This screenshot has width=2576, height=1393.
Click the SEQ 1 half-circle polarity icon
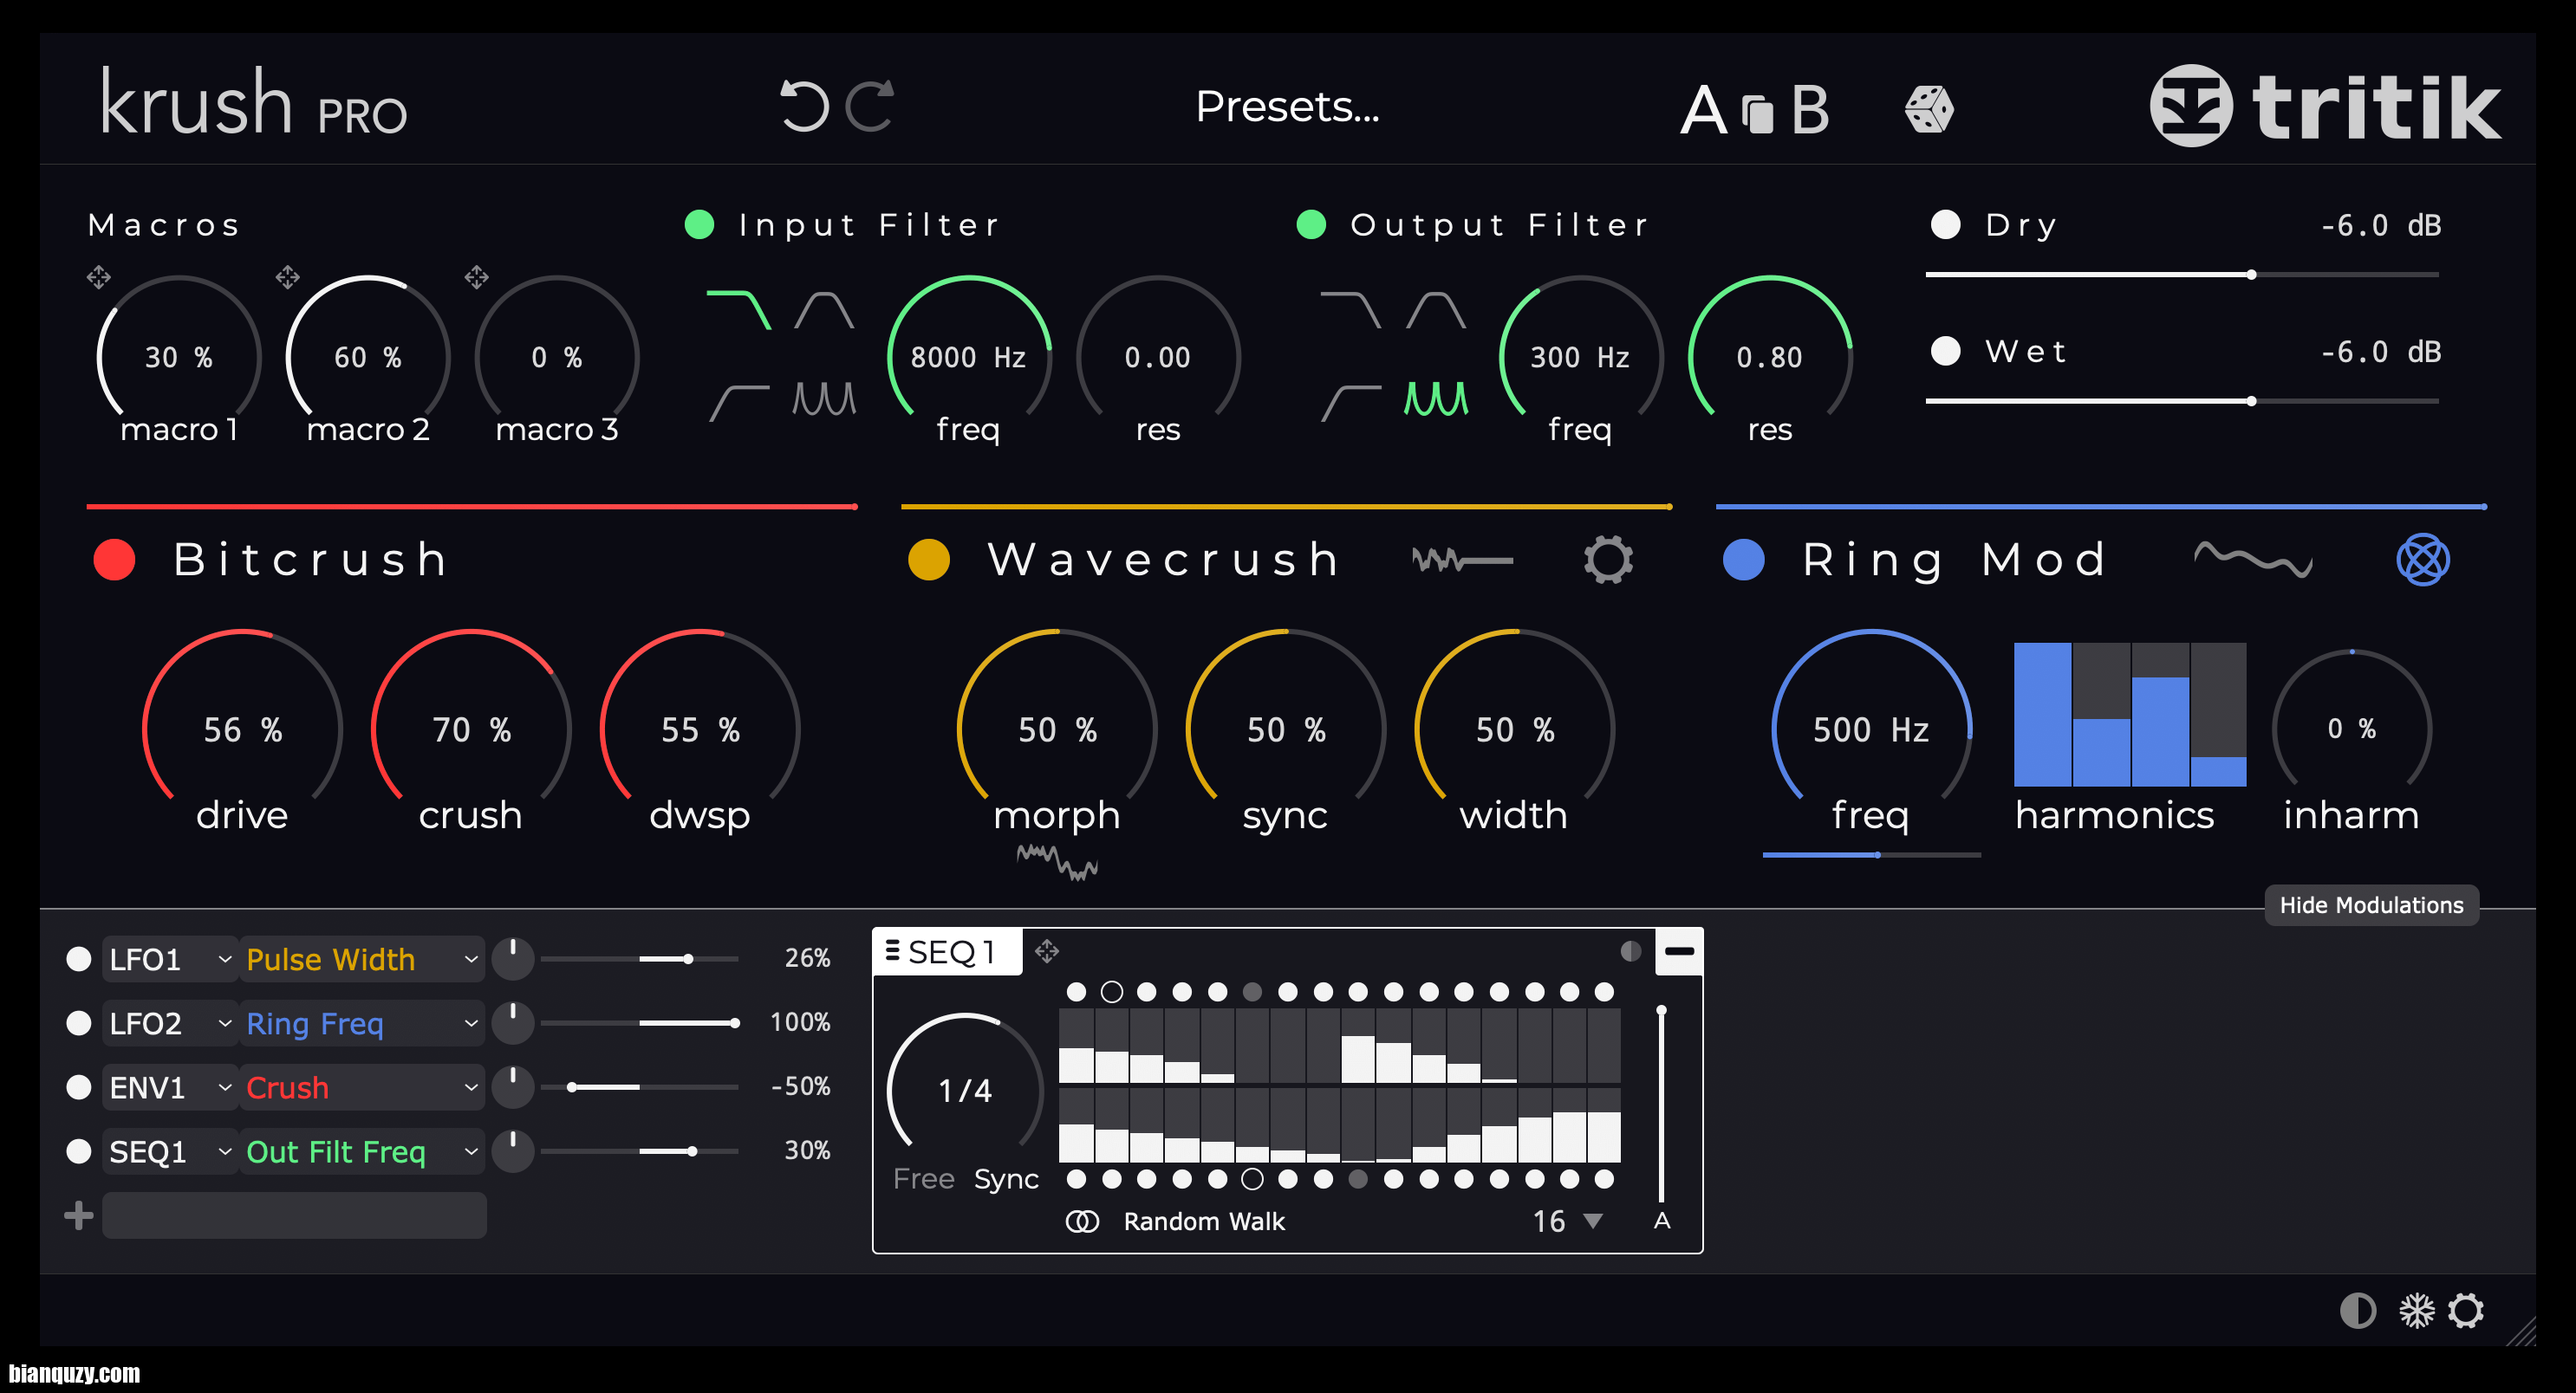click(x=1630, y=950)
